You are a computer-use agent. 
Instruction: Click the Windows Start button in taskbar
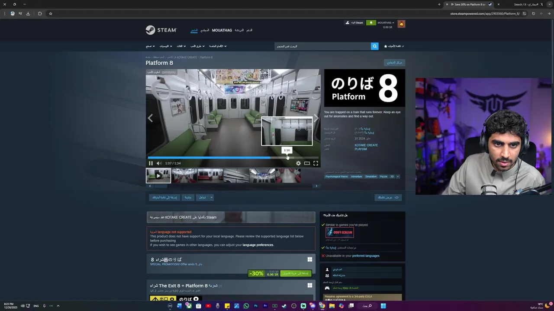tap(383, 306)
